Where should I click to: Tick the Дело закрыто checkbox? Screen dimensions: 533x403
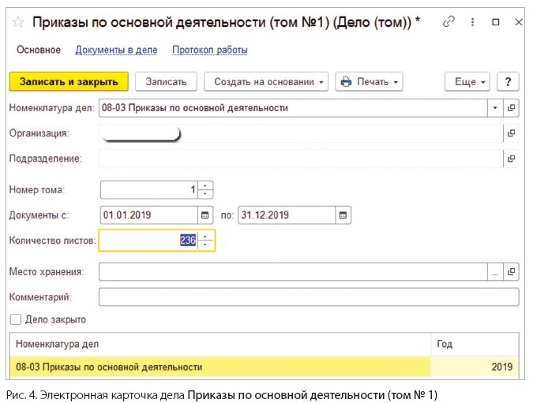point(15,319)
